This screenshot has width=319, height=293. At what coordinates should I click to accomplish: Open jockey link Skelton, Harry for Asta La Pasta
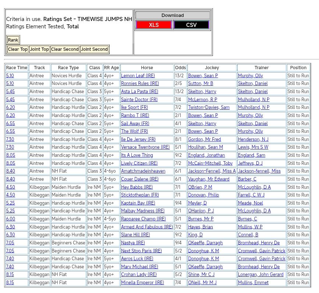click(x=202, y=92)
